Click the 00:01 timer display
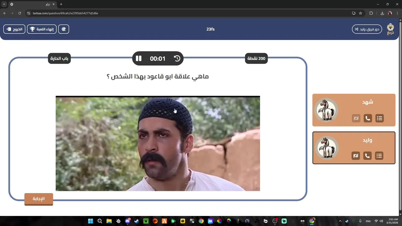This screenshot has height=226, width=402. 158,59
